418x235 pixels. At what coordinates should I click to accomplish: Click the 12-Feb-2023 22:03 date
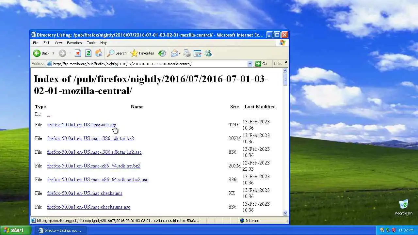click(256, 166)
